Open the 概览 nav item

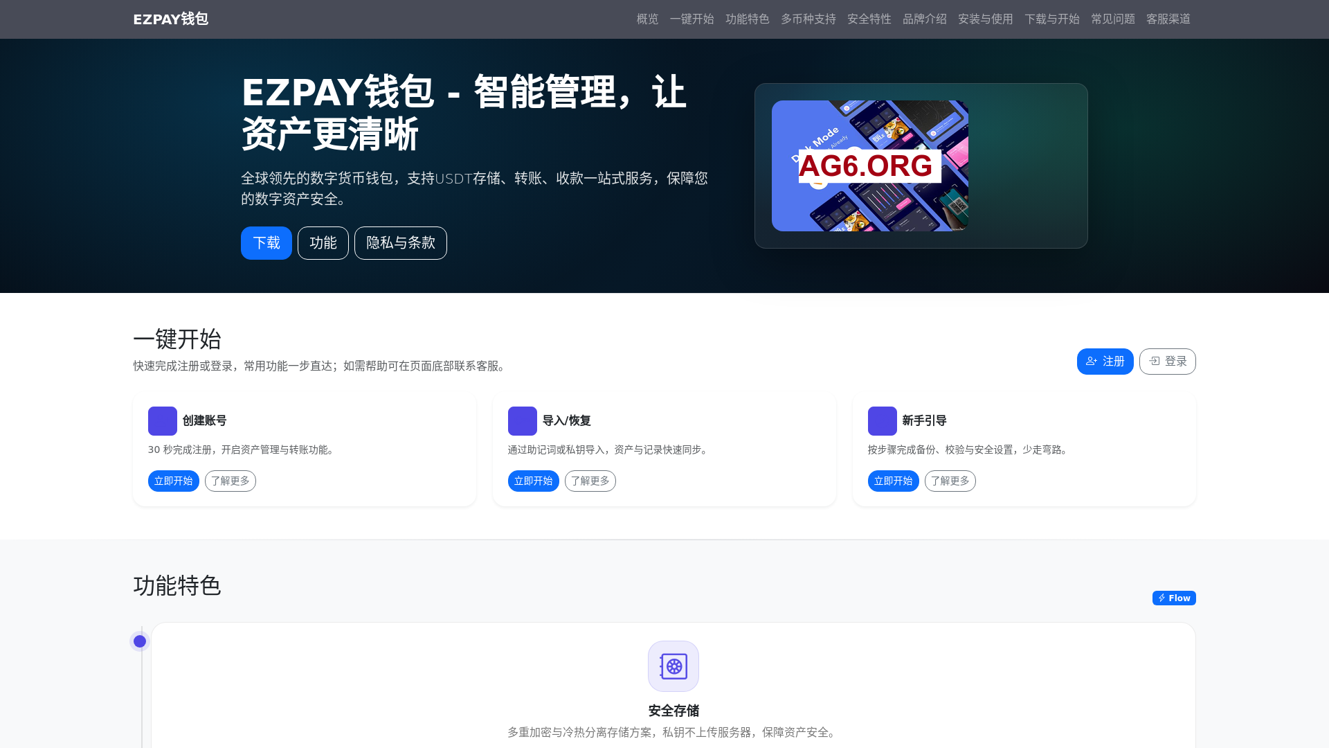tap(647, 19)
